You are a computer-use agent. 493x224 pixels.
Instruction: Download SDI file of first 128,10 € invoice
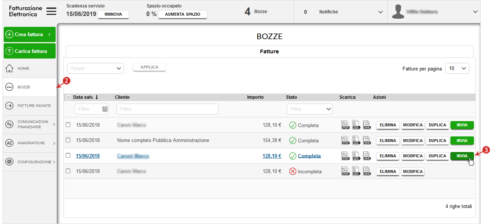(x=356, y=125)
